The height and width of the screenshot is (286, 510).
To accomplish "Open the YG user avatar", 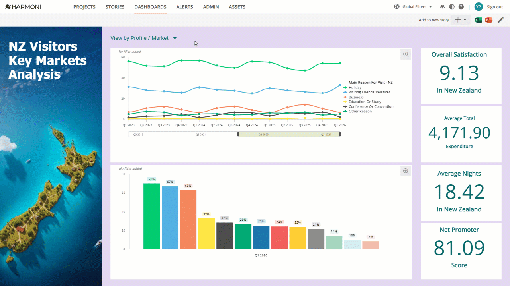I will click(x=479, y=7).
